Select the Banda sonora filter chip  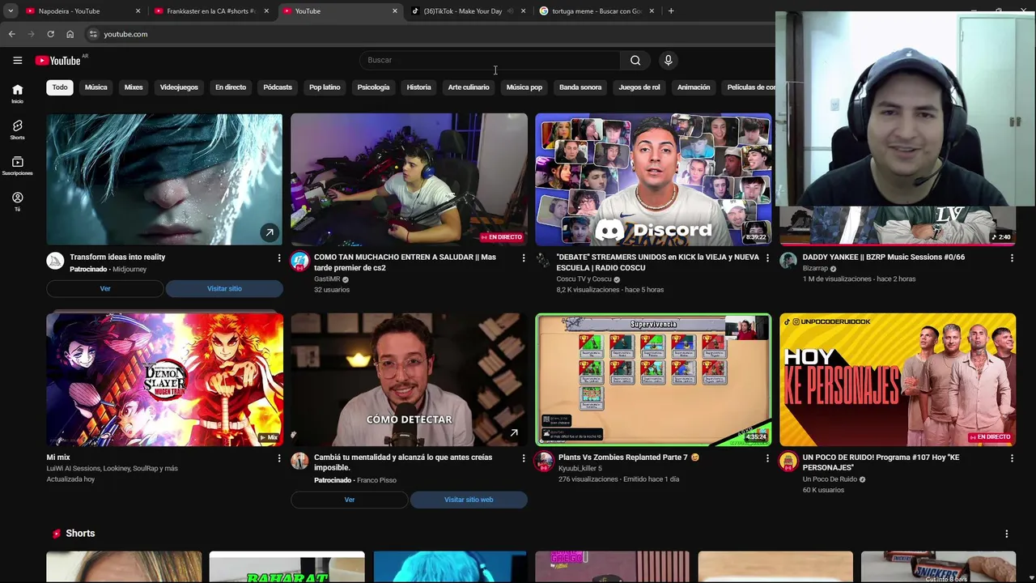coord(580,87)
